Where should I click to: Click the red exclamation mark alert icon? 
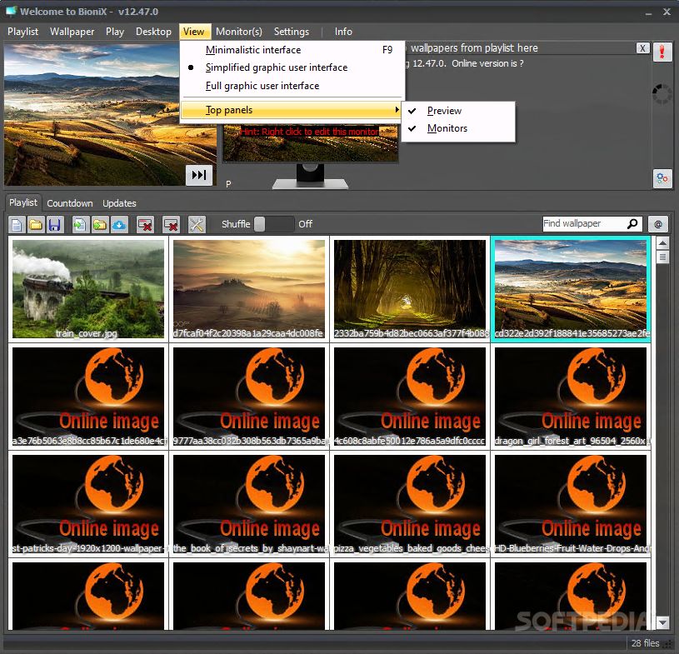click(x=662, y=52)
